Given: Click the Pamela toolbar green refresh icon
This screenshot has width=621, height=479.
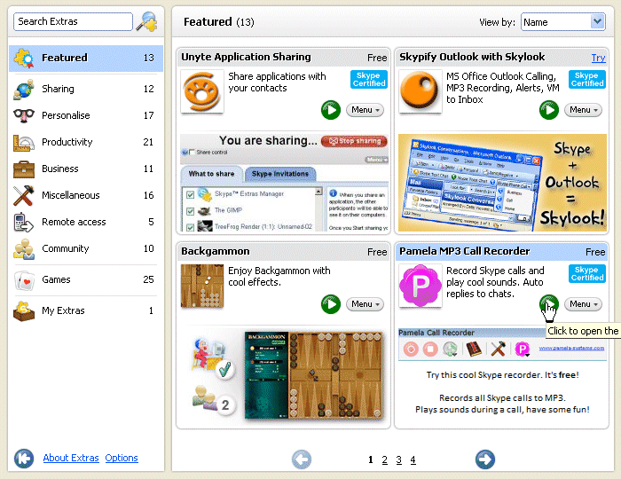Looking at the screenshot, I should pos(451,349).
